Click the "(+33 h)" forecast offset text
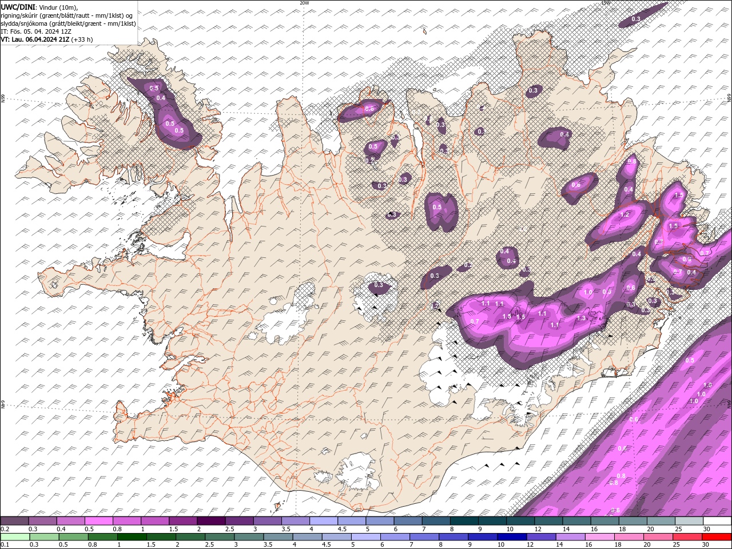This screenshot has height=549, width=732. coord(82,39)
